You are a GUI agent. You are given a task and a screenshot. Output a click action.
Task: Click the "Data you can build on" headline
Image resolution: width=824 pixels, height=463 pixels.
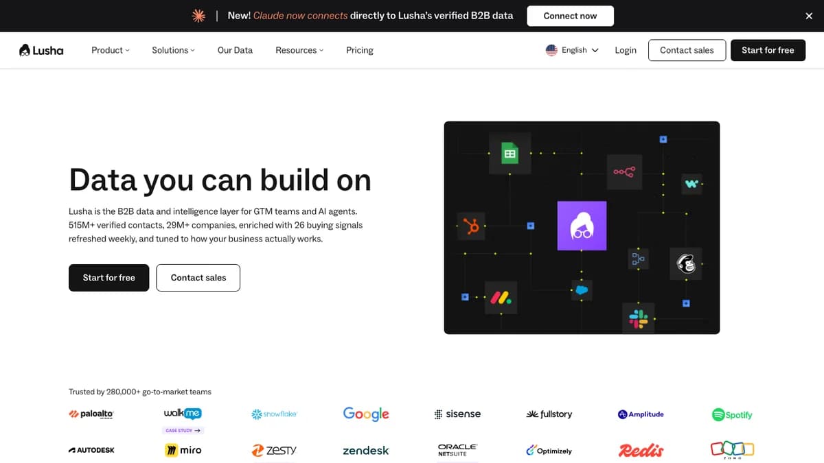click(x=220, y=180)
